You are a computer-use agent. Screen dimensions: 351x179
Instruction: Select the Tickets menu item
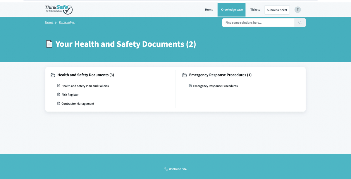coord(255,9)
